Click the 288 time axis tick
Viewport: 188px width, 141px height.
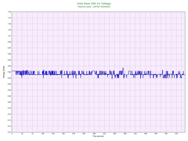coord(94,134)
